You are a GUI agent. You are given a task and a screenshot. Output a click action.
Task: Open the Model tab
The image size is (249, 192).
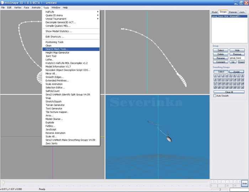coord(214,12)
